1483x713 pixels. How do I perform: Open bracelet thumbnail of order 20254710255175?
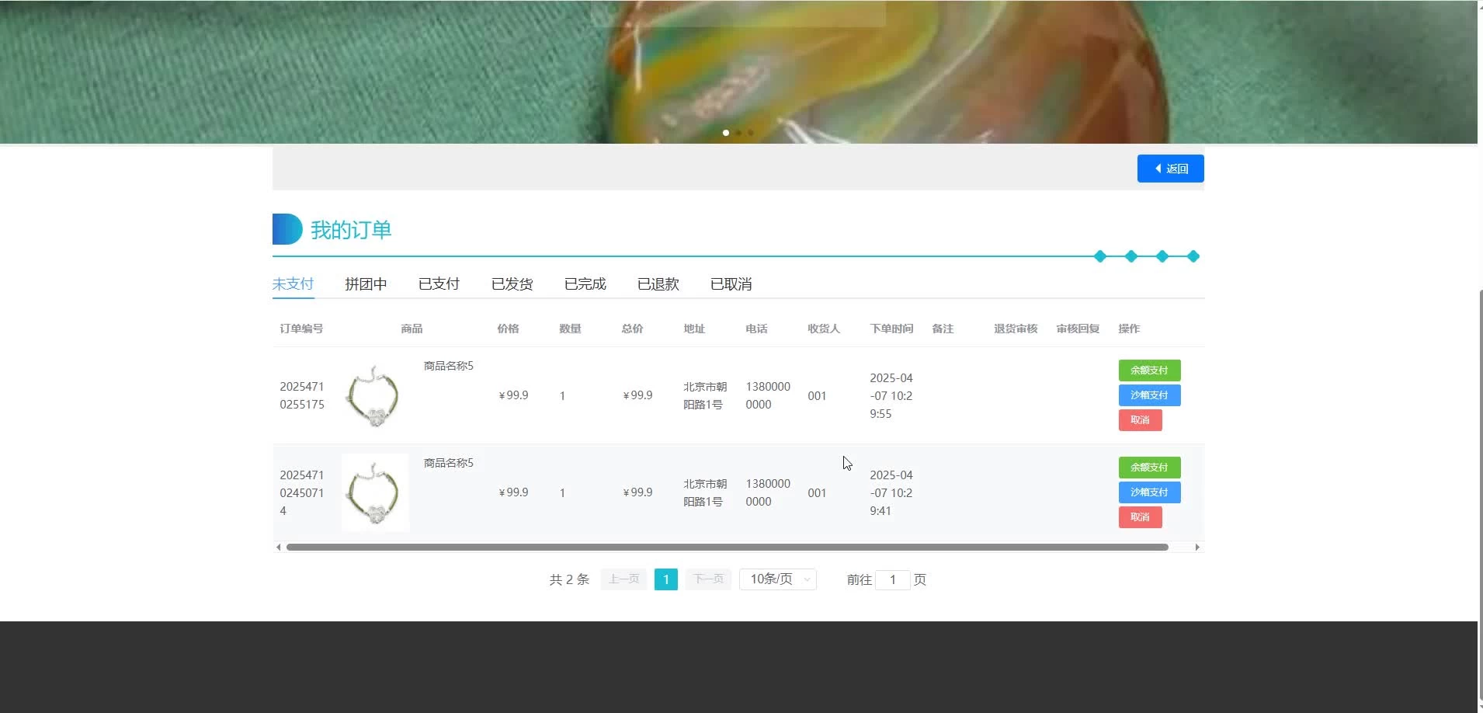pyautogui.click(x=375, y=395)
